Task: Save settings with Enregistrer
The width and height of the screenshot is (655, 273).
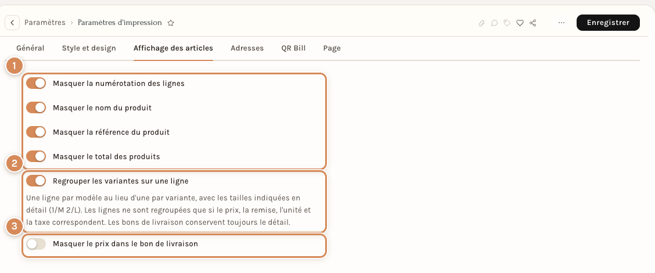Action: (x=608, y=23)
